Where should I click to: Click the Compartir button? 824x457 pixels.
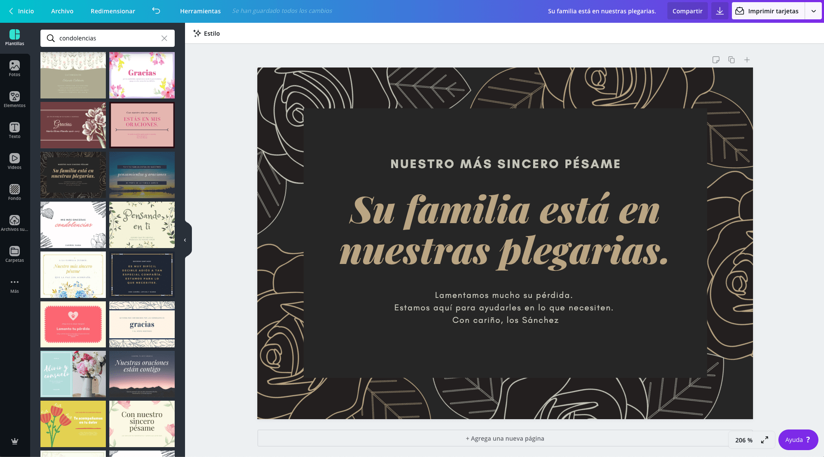tap(687, 11)
